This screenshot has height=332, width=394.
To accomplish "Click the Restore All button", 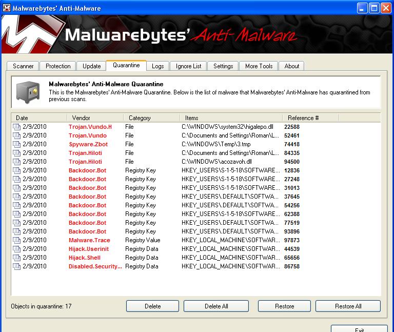I will click(x=348, y=306).
